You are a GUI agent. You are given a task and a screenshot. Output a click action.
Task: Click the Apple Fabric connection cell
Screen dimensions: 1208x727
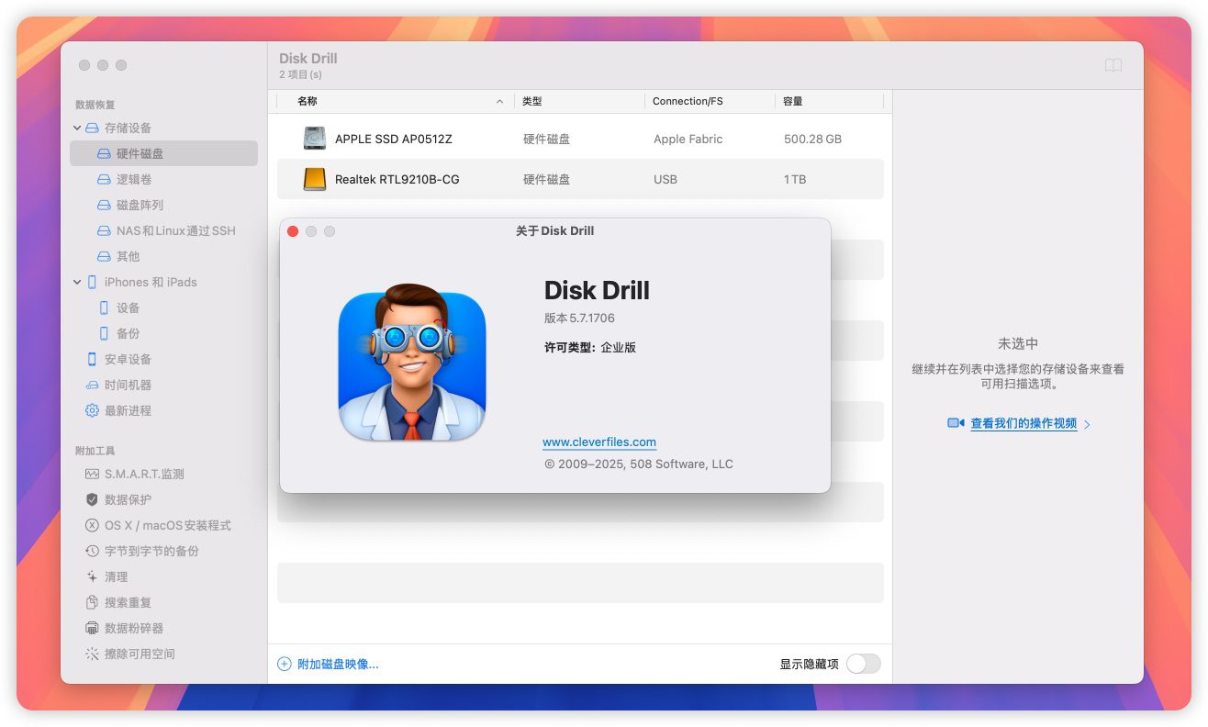click(x=688, y=139)
